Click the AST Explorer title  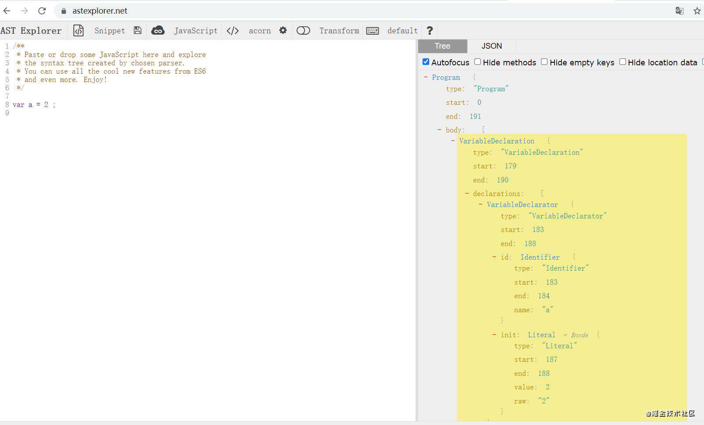[x=31, y=30]
